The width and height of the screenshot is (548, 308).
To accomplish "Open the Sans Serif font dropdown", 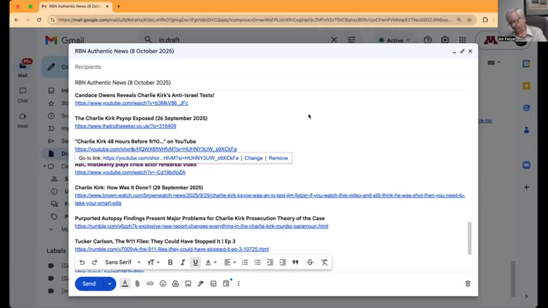I will click(123, 262).
